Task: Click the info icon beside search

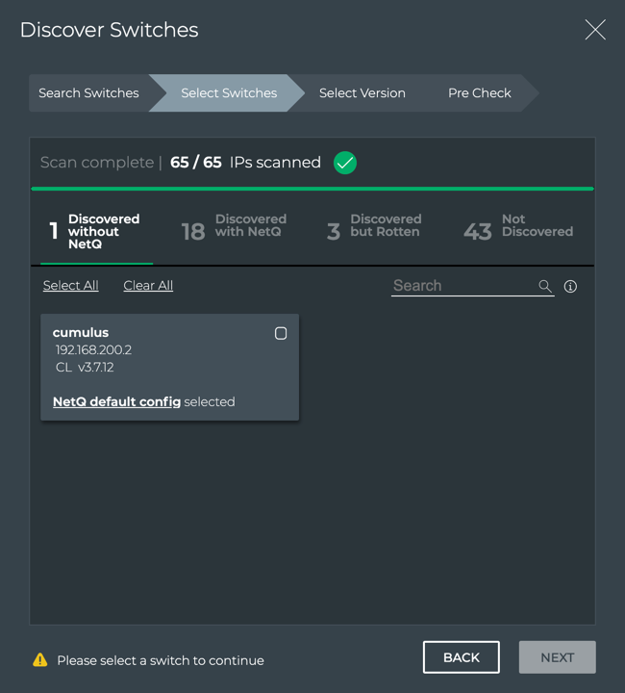Action: point(570,286)
